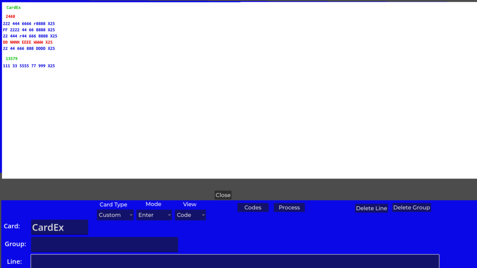The image size is (477, 268).
Task: Click the Delete Line button
Action: click(371, 208)
